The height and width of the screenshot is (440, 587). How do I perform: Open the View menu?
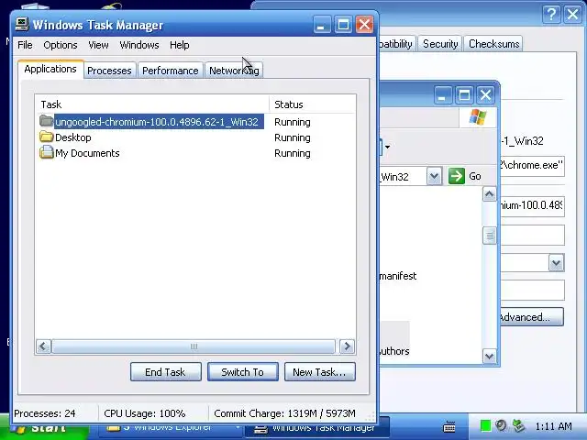(x=98, y=45)
